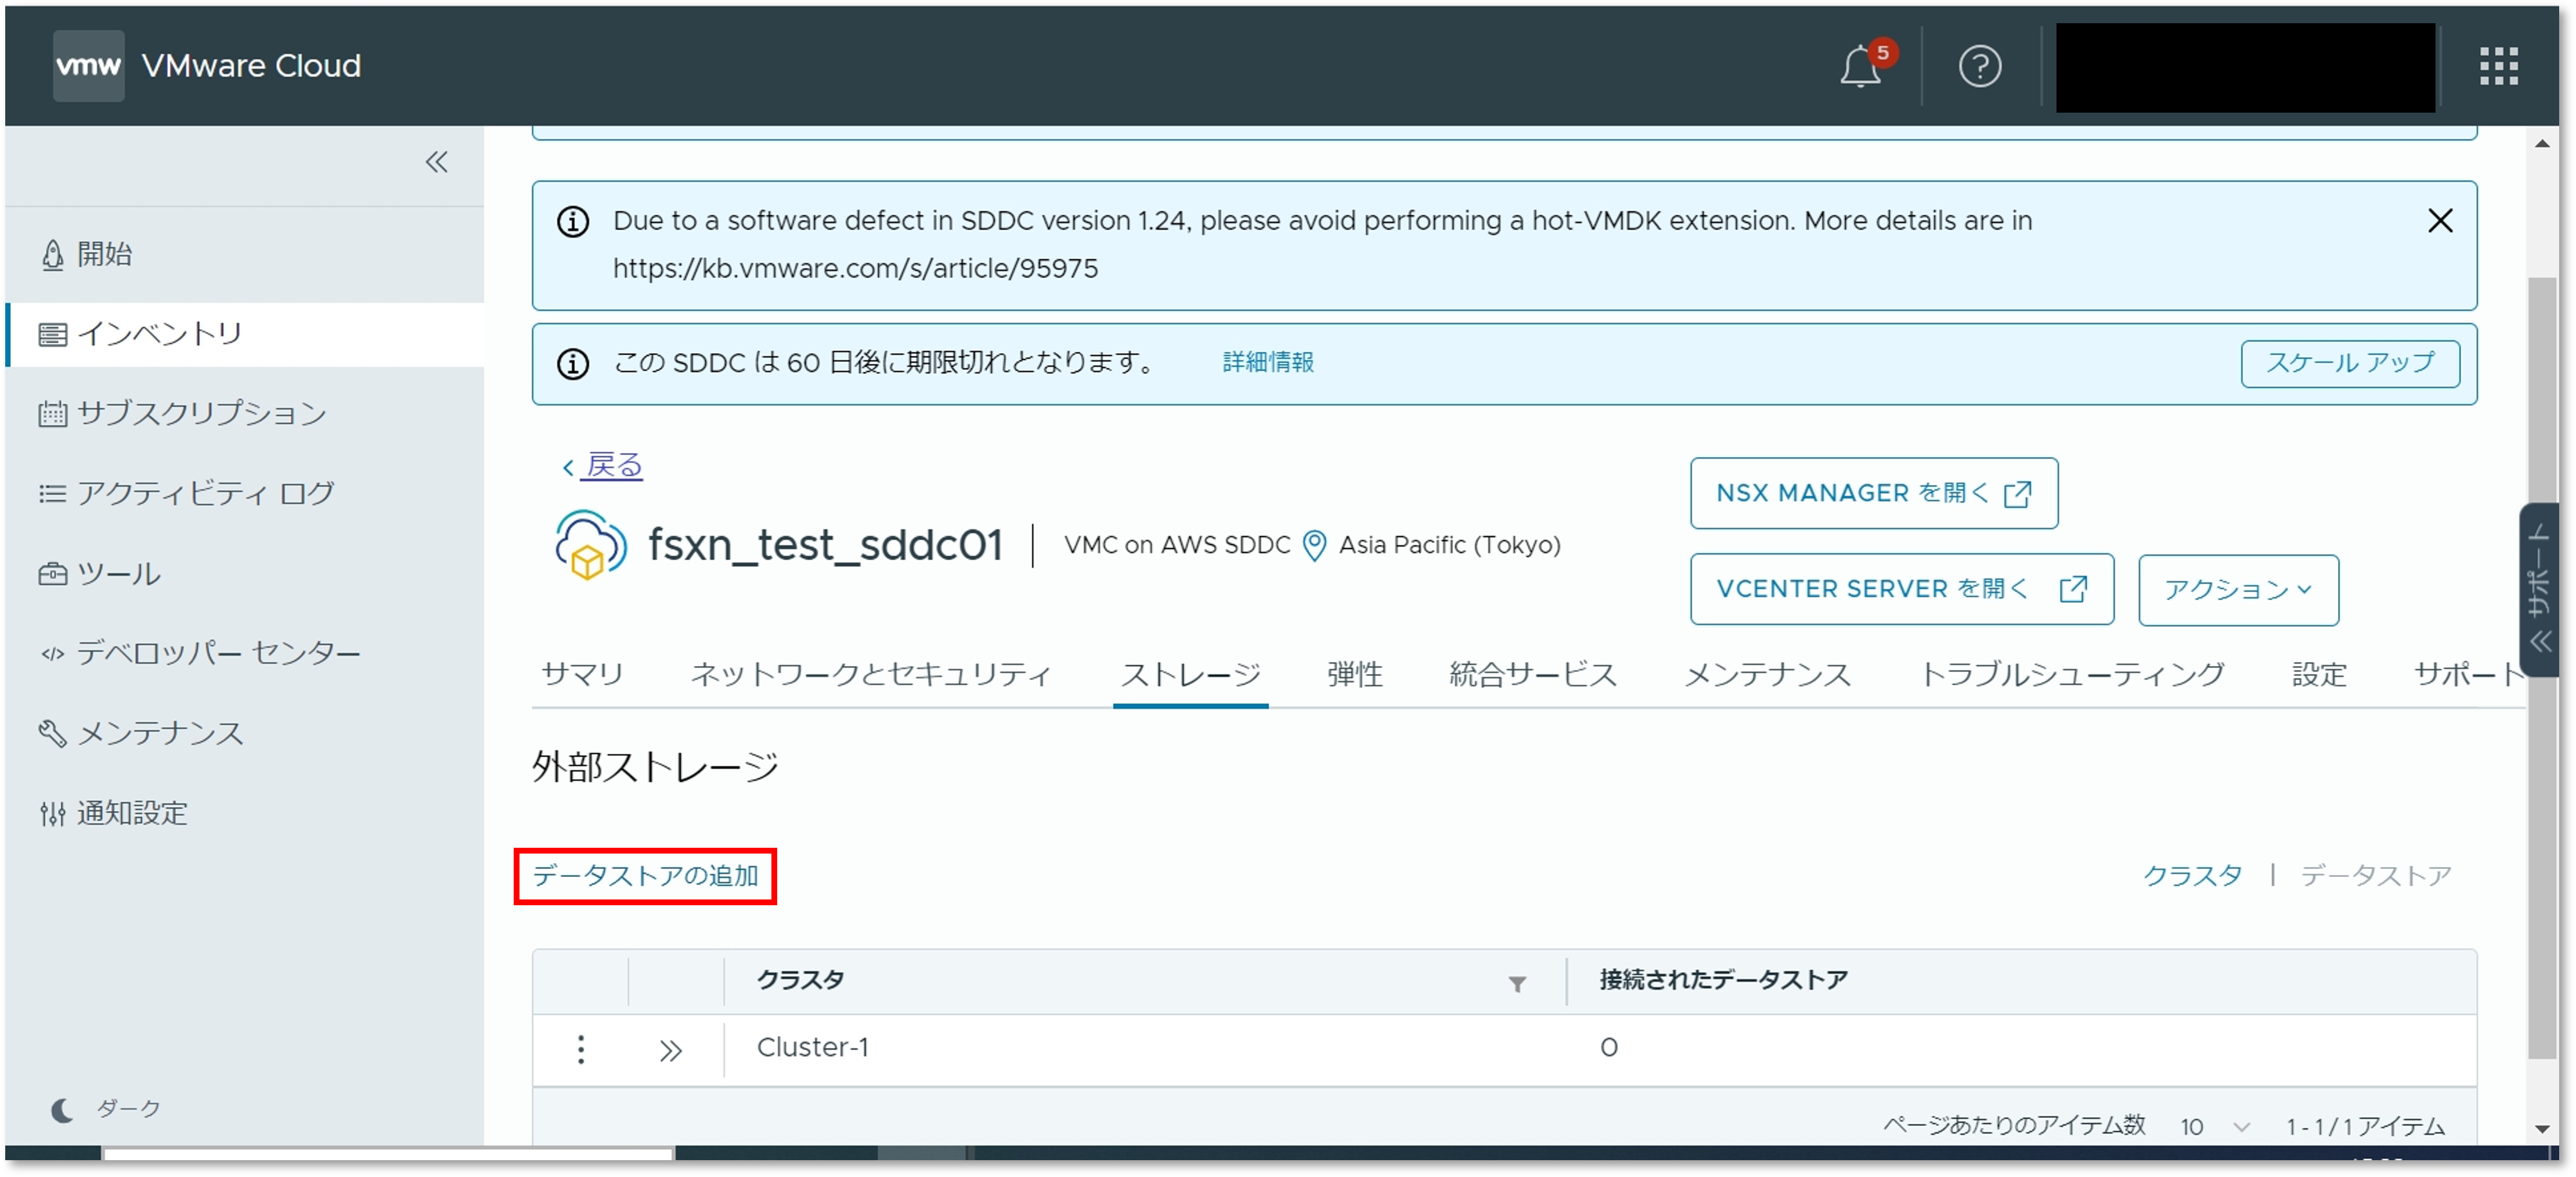Click the kb.vmware.com article URL text

855,269
